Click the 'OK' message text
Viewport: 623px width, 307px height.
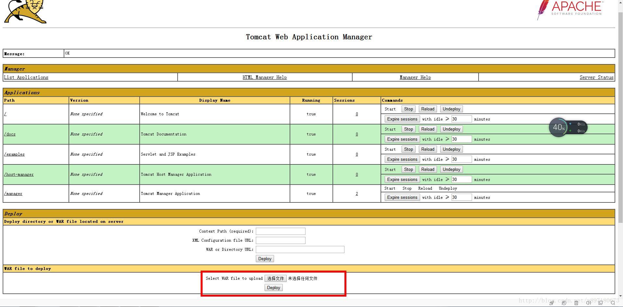[67, 53]
